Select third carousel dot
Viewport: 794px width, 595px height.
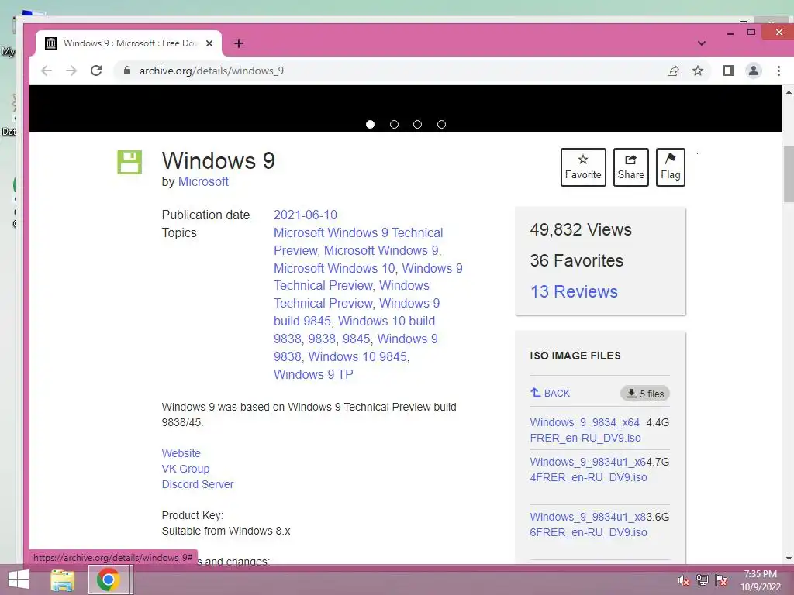click(x=417, y=125)
